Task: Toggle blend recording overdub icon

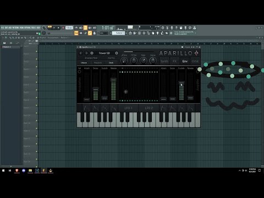Action: [90, 28]
